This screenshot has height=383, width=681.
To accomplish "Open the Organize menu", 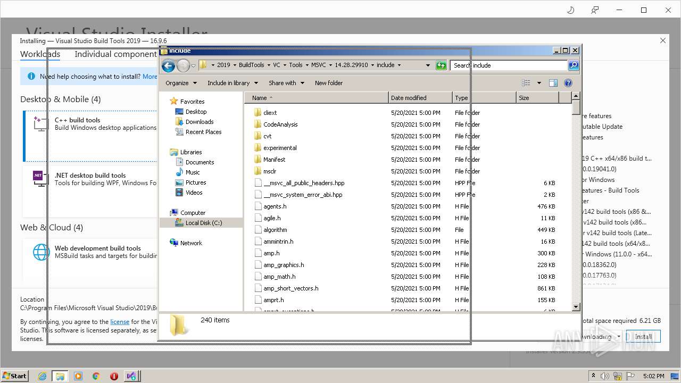I will [181, 83].
